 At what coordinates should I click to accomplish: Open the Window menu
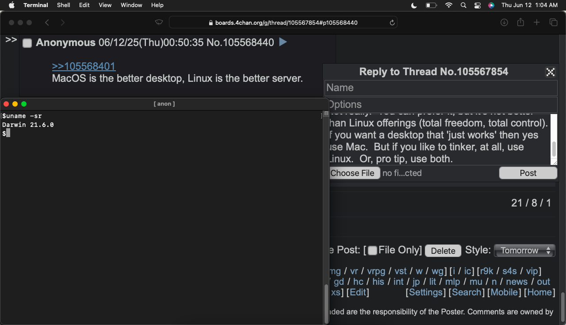coord(131,5)
